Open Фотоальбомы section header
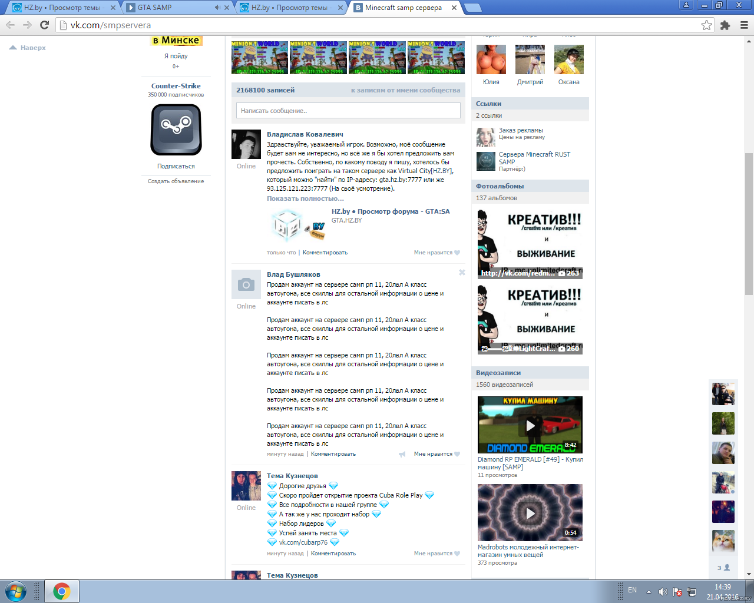 530,186
